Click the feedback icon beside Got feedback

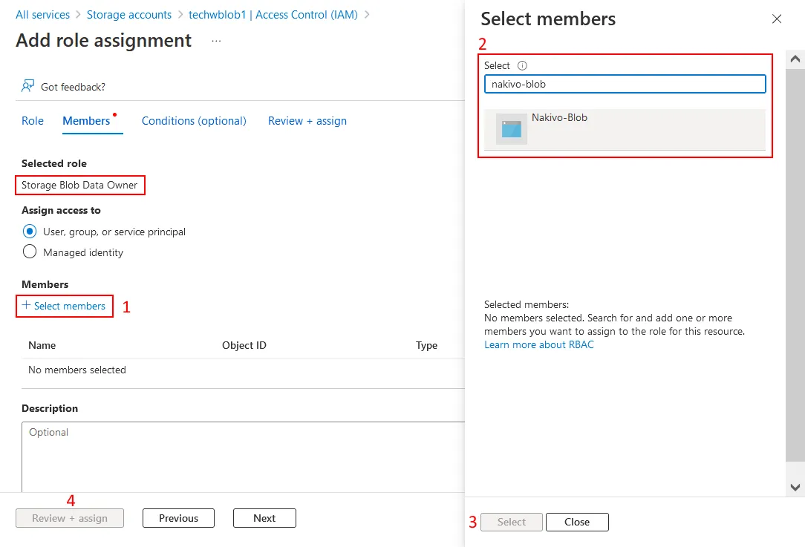[x=27, y=87]
